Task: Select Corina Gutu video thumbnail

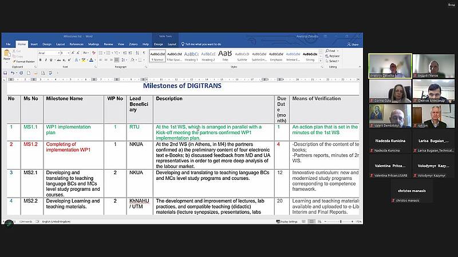Action: pos(390,91)
